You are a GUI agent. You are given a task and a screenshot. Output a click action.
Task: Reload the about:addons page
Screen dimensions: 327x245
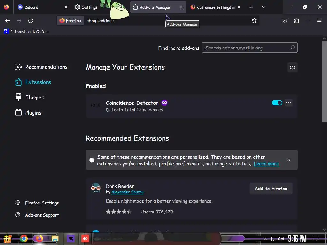(x=31, y=21)
